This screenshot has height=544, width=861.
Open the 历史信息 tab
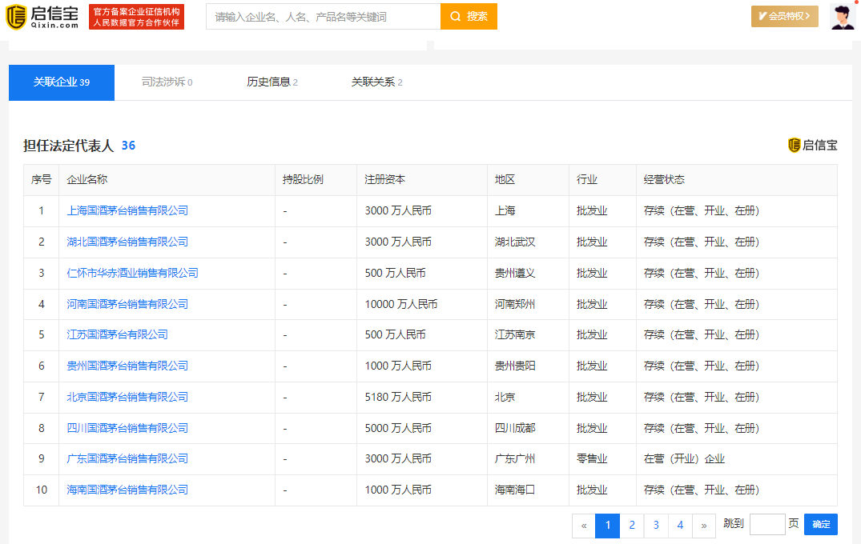pos(272,82)
